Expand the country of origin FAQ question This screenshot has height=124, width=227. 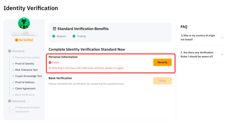click(222, 37)
